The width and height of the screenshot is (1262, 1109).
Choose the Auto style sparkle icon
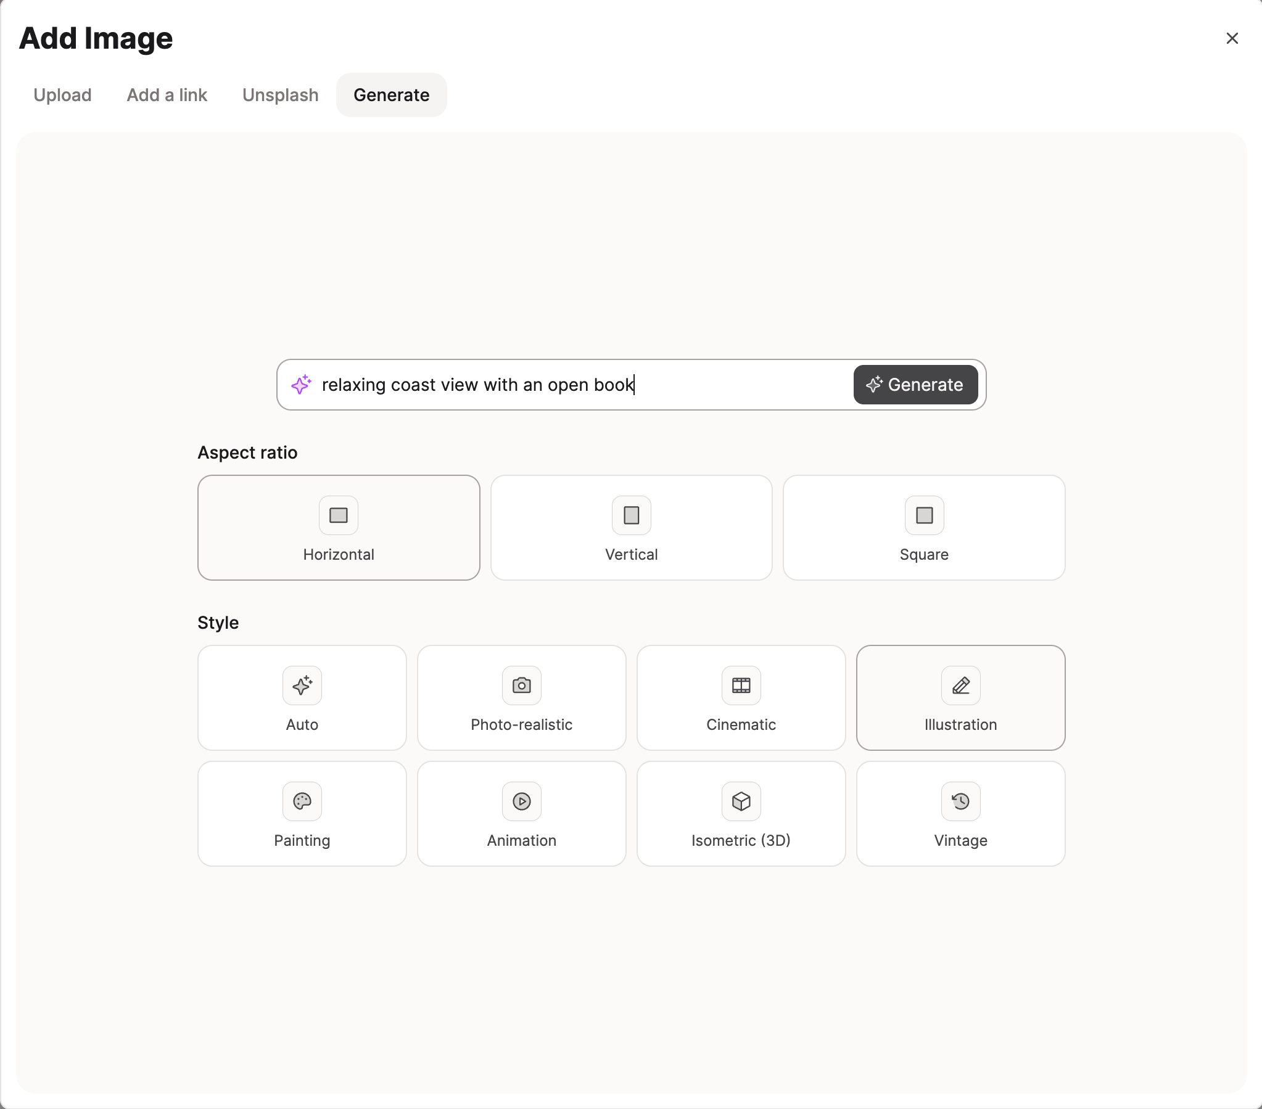point(302,685)
